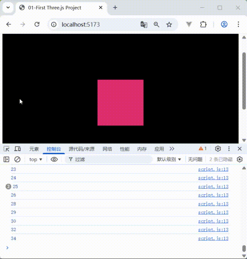Reload the localhost page
Image resolution: width=247 pixels, height=259 pixels.
(x=37, y=24)
